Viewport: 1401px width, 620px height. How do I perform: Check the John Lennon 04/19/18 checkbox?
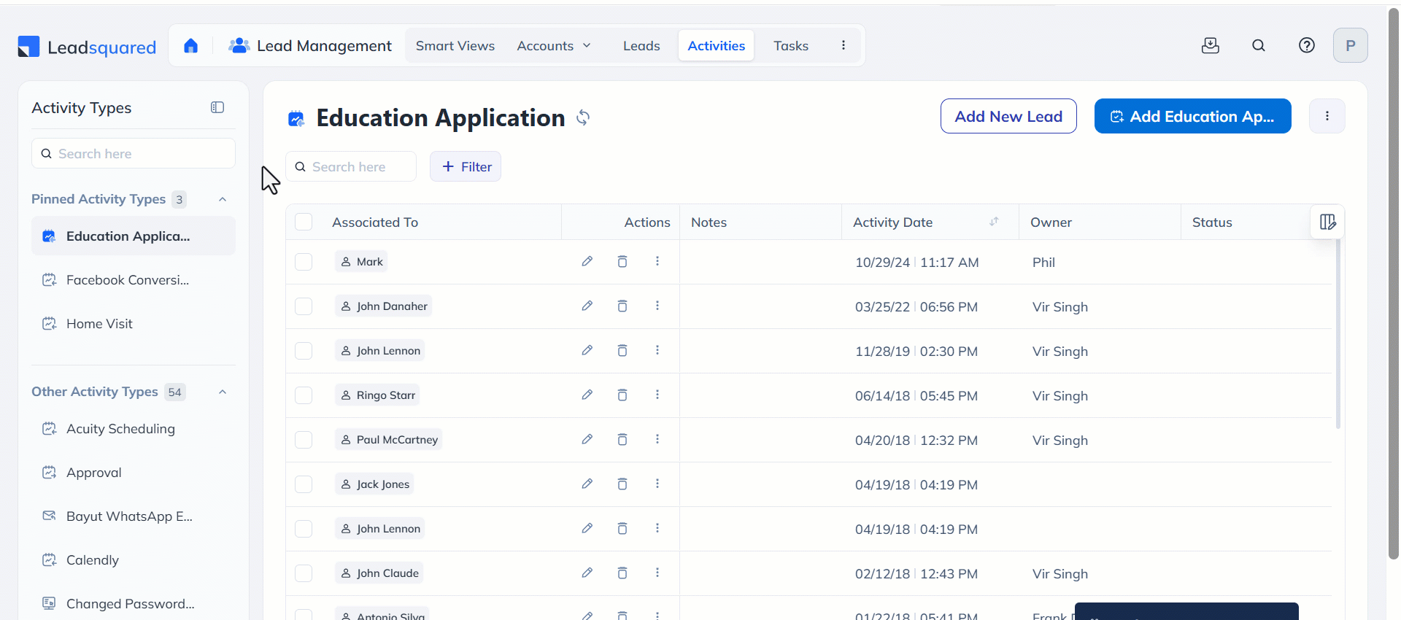point(304,529)
